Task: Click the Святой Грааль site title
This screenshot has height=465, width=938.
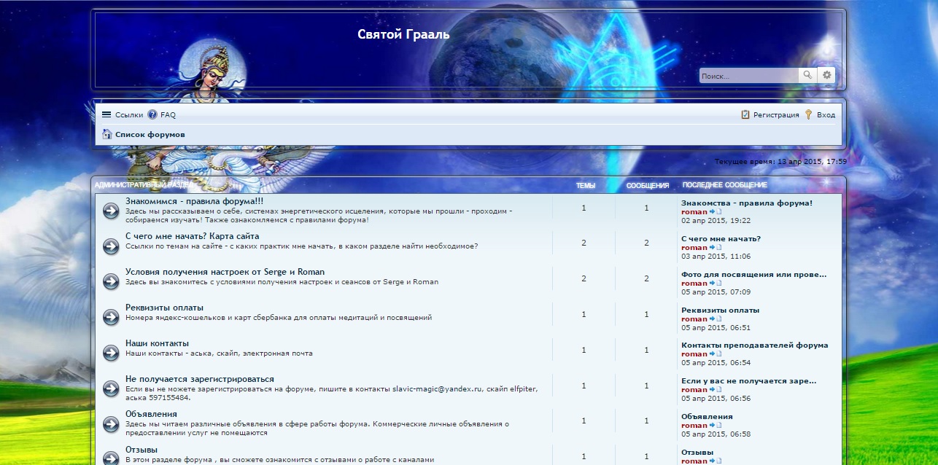Action: [x=403, y=34]
